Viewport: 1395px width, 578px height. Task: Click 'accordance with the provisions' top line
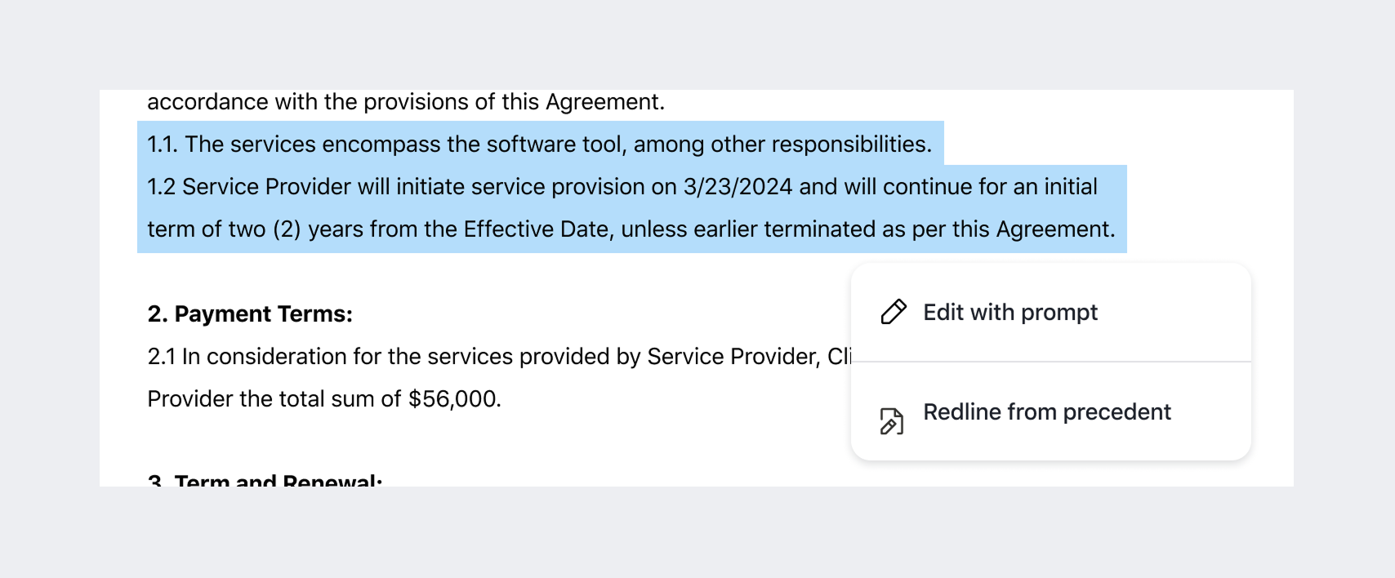[x=406, y=102]
